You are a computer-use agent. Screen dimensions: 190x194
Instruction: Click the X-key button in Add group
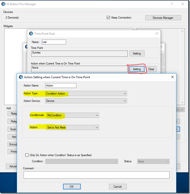tap(12, 151)
